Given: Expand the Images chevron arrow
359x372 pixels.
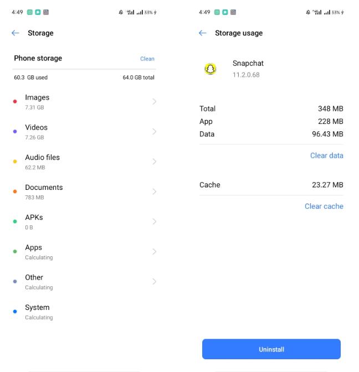Looking at the screenshot, I should coord(154,102).
